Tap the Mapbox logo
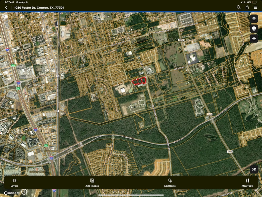Screen dimensions: 262x197 12,193
